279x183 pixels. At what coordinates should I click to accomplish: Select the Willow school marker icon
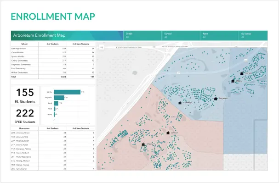[x=233, y=81]
